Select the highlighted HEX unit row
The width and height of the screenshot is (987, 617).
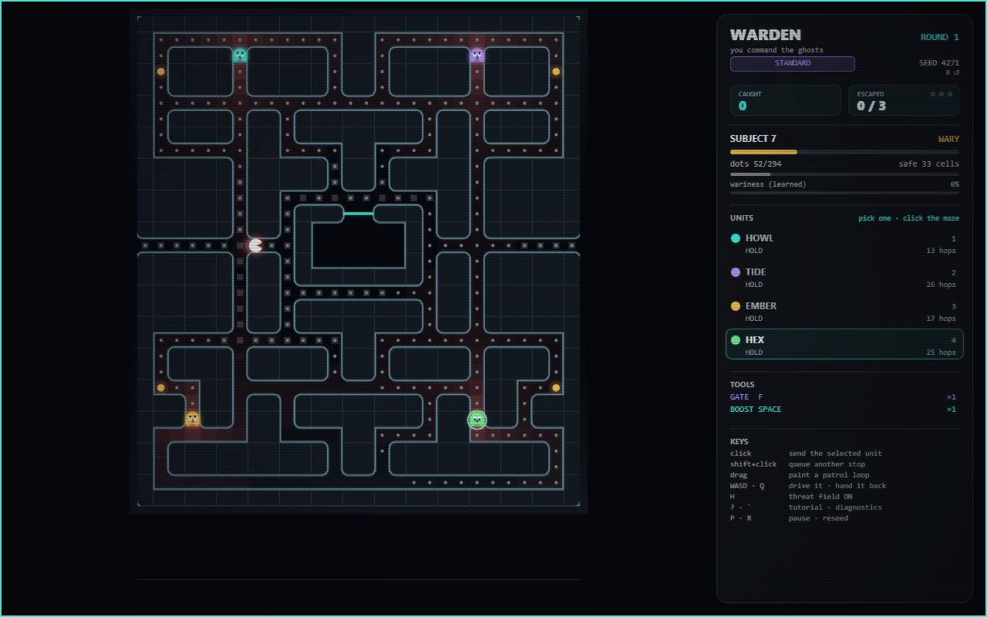pyautogui.click(x=844, y=344)
